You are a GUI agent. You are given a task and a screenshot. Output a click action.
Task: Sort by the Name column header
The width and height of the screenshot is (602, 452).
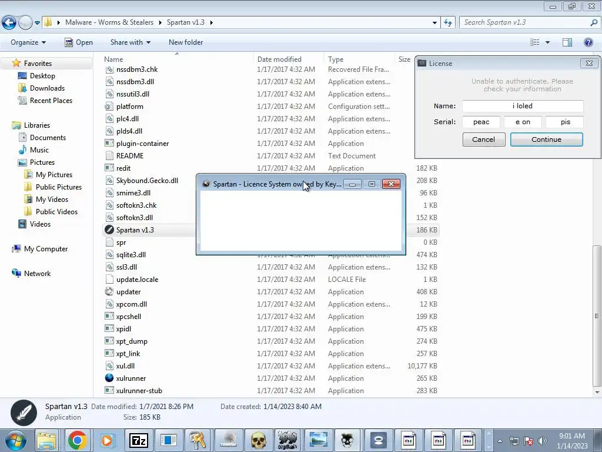(113, 59)
